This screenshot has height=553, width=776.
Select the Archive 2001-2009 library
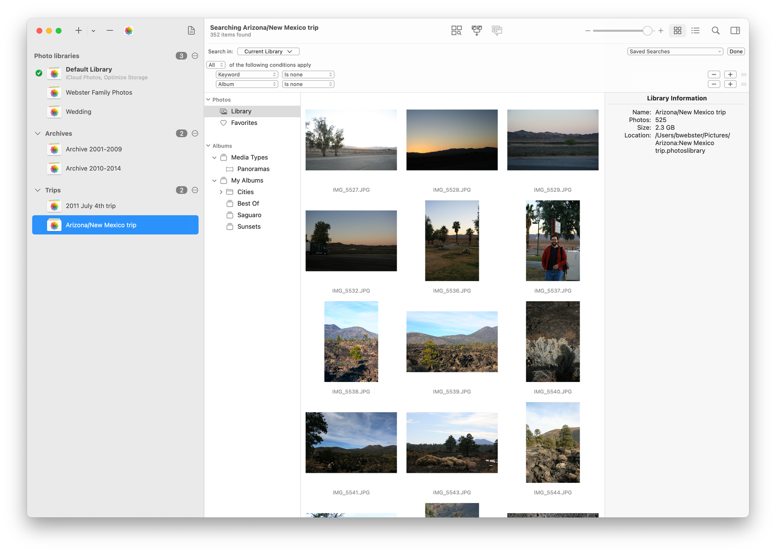pos(94,149)
